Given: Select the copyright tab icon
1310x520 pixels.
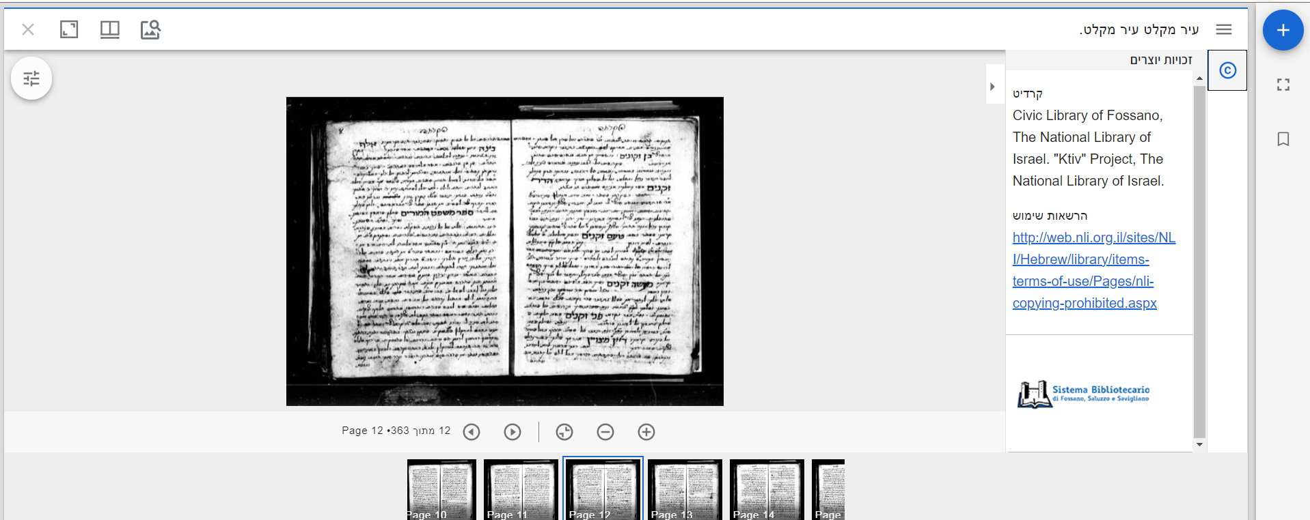Looking at the screenshot, I should click(1227, 70).
